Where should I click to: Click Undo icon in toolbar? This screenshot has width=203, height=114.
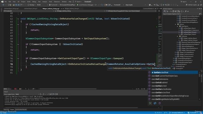click(x=22, y=5)
